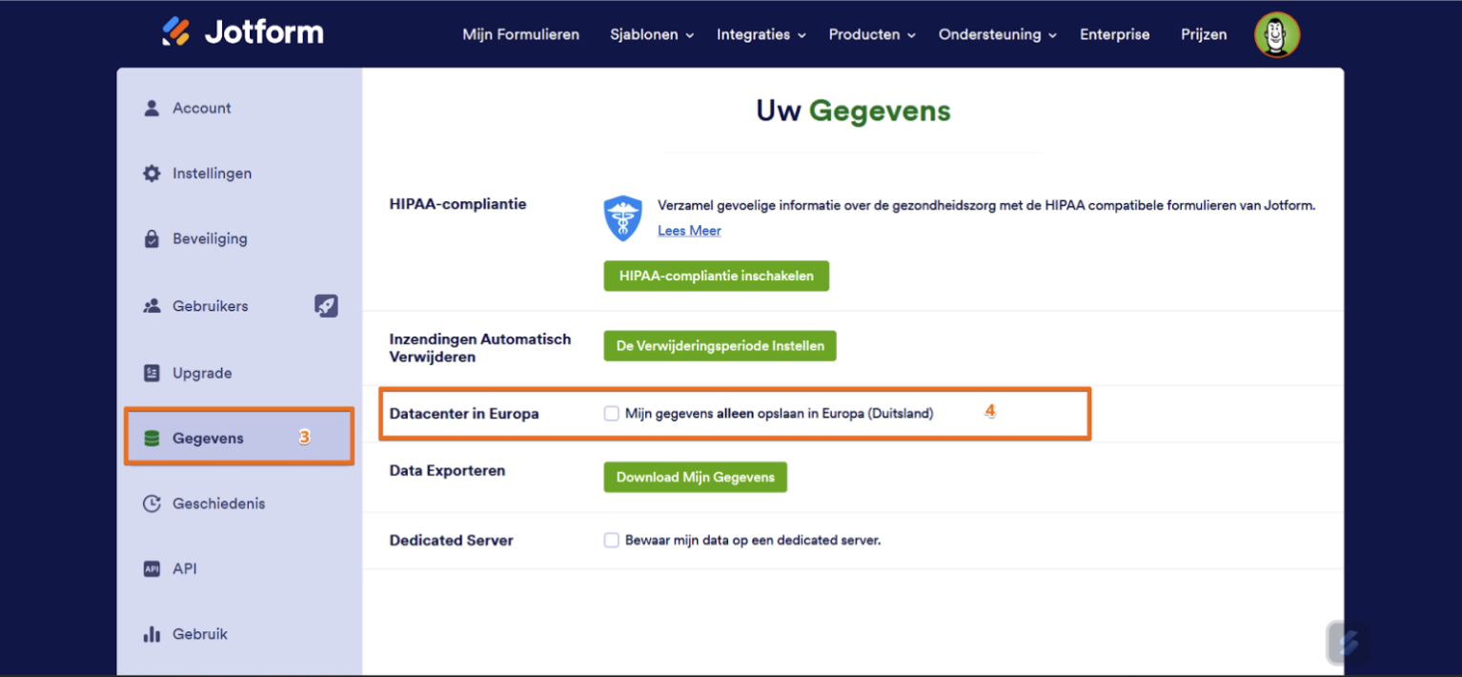Click the 'Dedicated Server' row heading
Image resolution: width=1462 pixels, height=677 pixels.
pos(451,540)
